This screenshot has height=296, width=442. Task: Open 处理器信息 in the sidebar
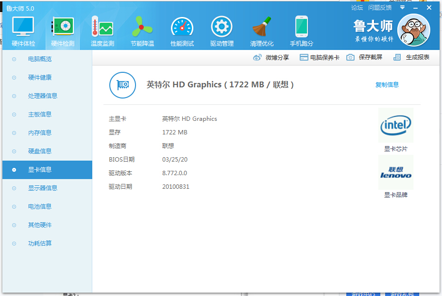tap(47, 96)
